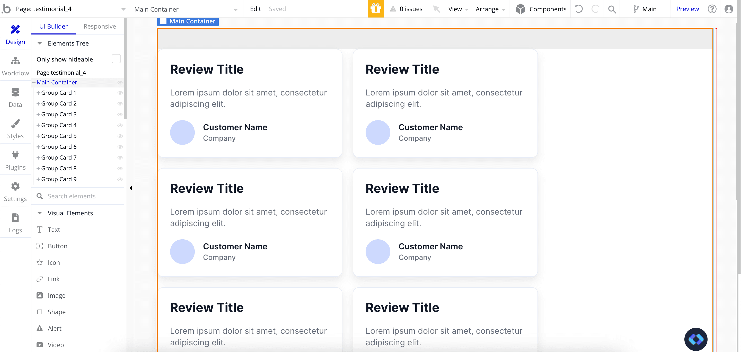The width and height of the screenshot is (741, 352).
Task: Open the Plugins section icon
Action: 15,155
